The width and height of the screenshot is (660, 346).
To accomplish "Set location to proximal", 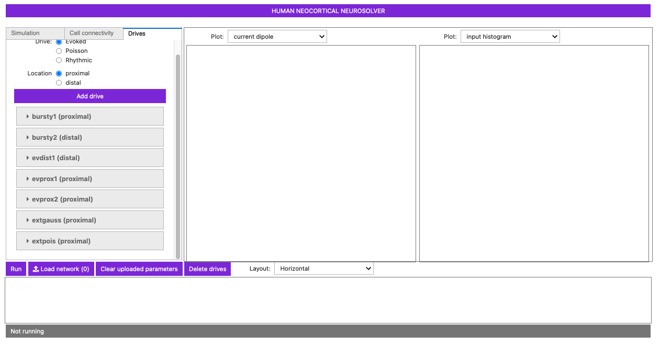I will tap(59, 73).
